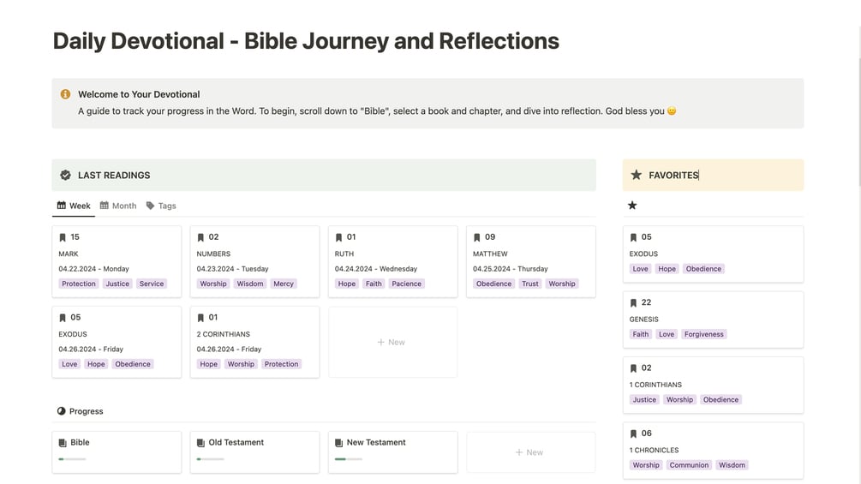The height and width of the screenshot is (484, 861).
Task: Switch to the Week tab
Action: pyautogui.click(x=74, y=206)
